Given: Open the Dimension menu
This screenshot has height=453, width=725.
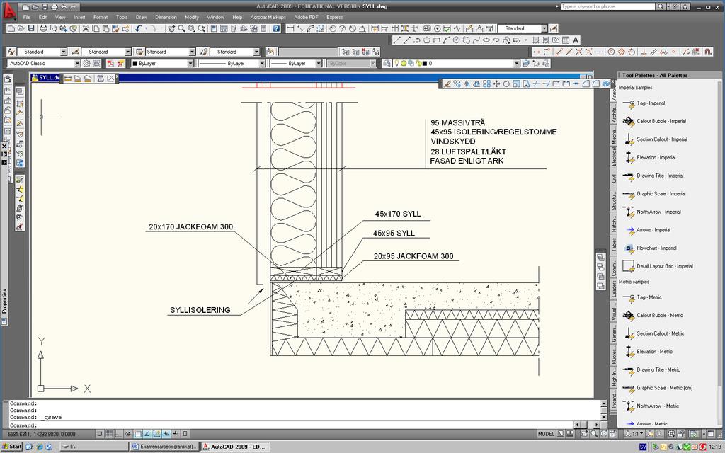Looking at the screenshot, I should point(166,17).
